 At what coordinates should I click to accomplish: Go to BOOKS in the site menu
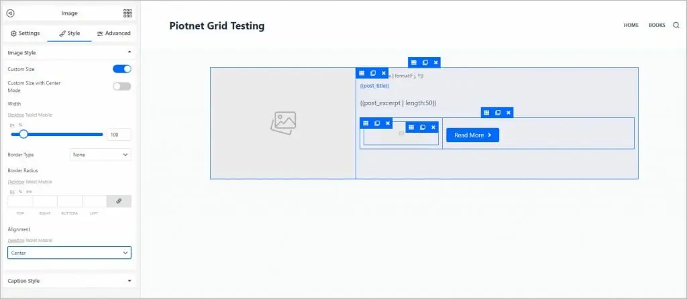tap(657, 25)
